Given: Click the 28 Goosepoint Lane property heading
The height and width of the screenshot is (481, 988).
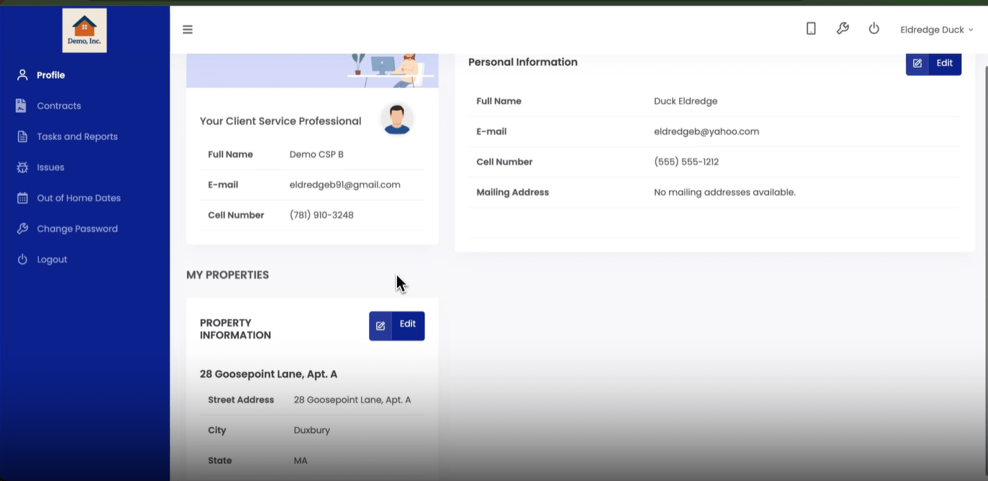Looking at the screenshot, I should click(268, 374).
